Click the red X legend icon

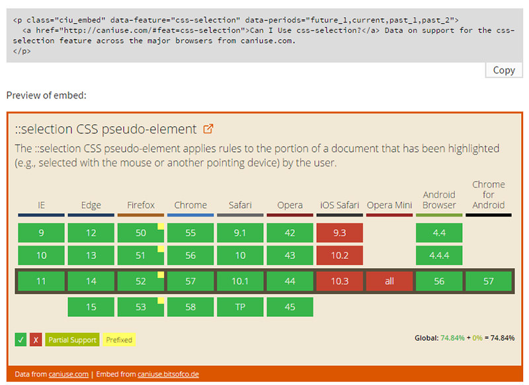coord(36,339)
